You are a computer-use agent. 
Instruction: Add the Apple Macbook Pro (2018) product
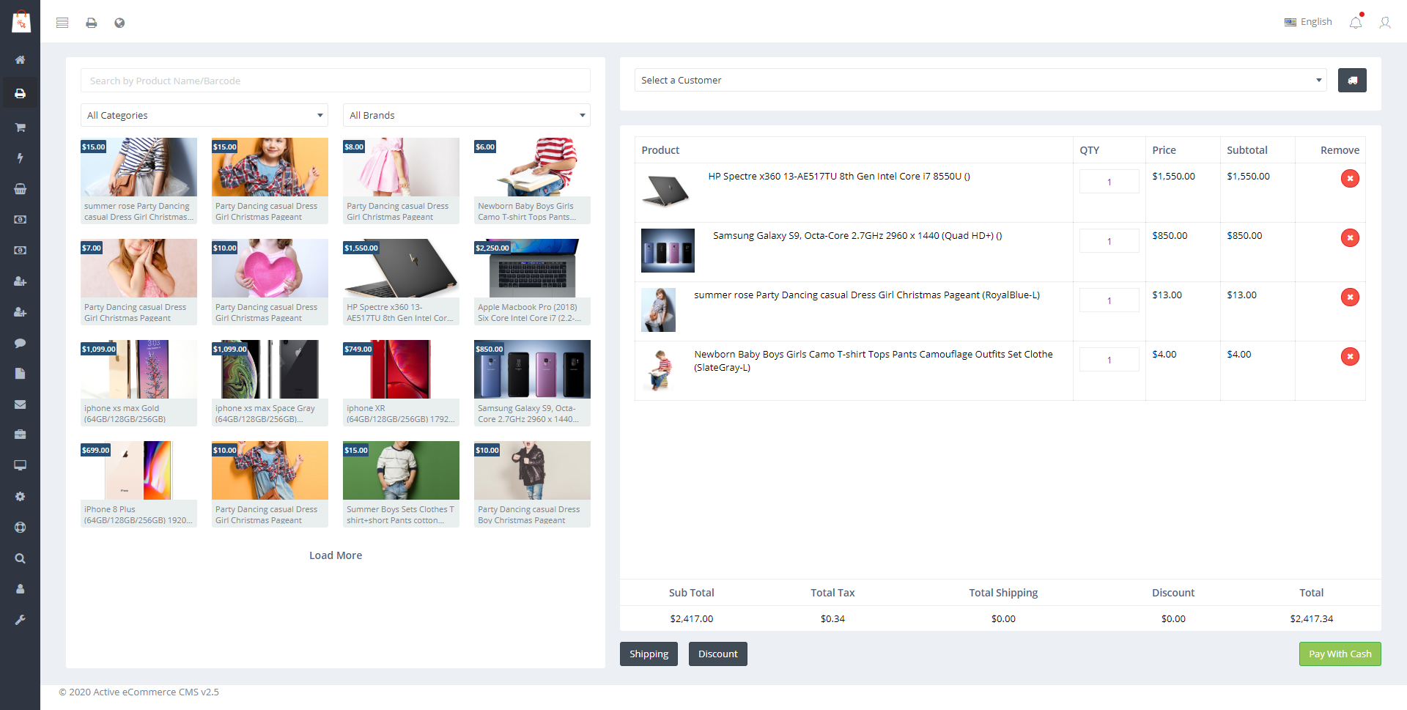pos(532,281)
